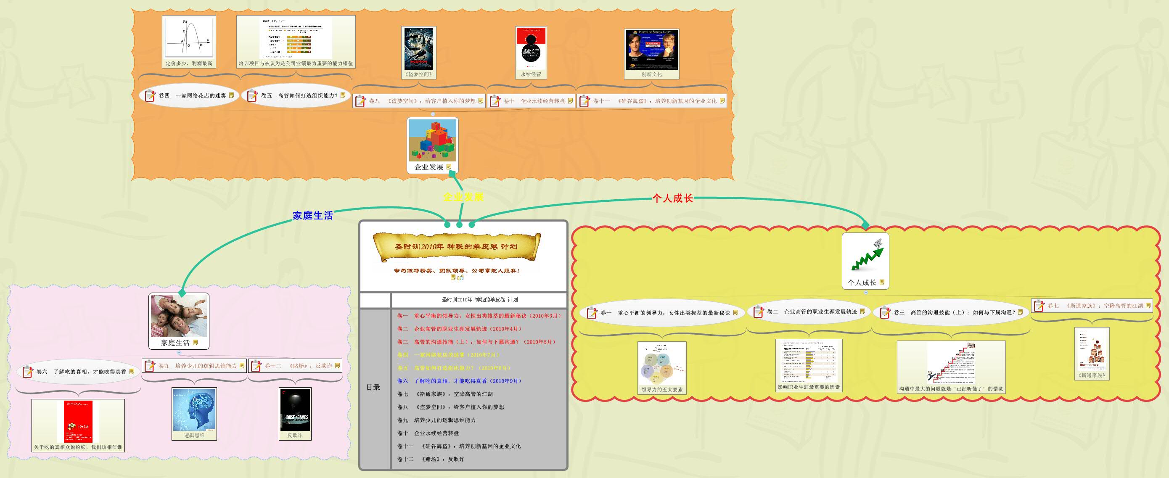1169x478 pixels.
Task: Open the notes icon on 企业发展 topic
Action: pyautogui.click(x=449, y=167)
